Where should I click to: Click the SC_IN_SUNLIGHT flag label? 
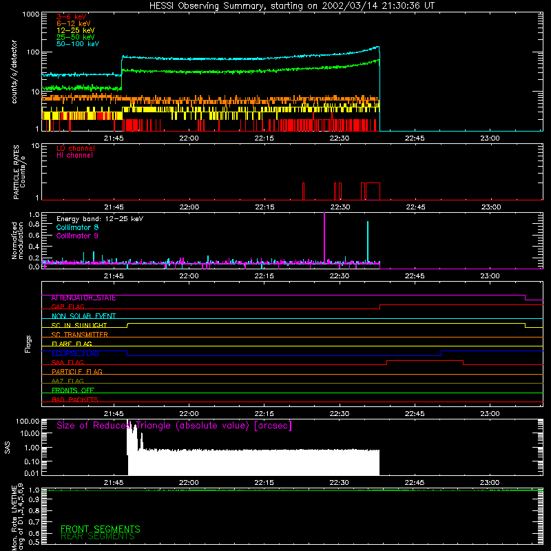coord(79,325)
